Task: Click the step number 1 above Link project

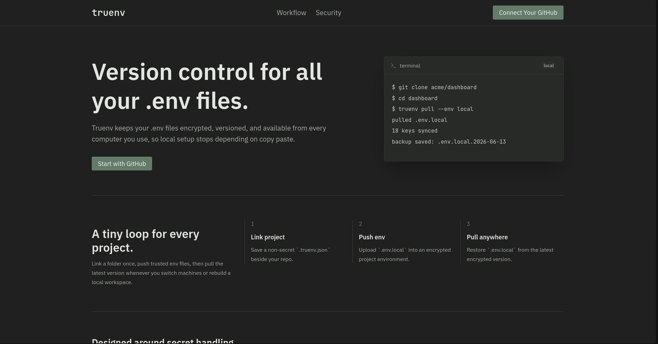Action: tap(252, 224)
